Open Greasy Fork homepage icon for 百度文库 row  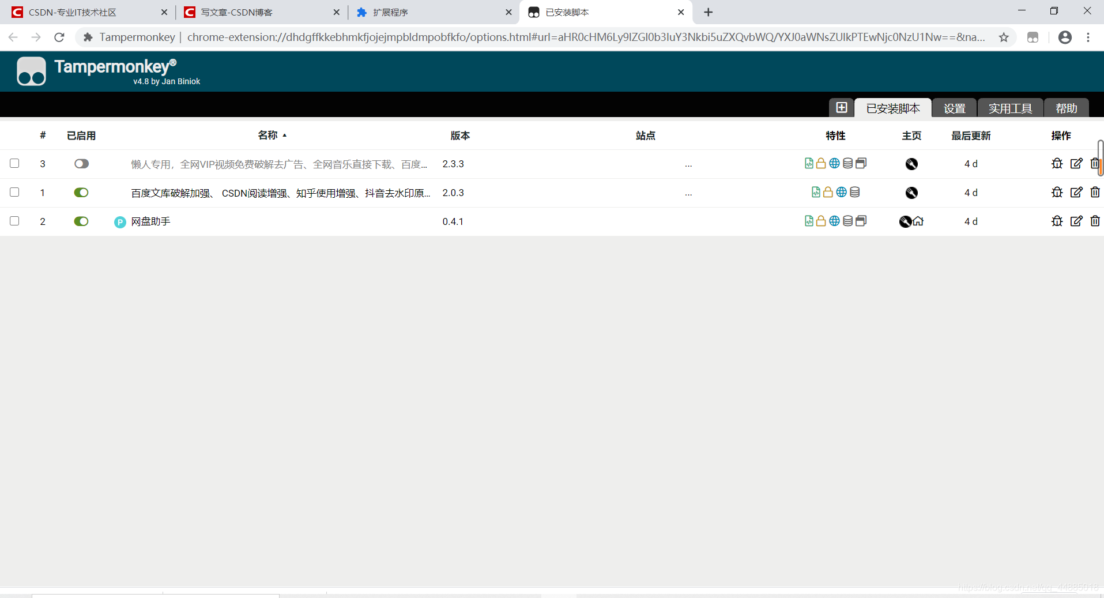pyautogui.click(x=911, y=193)
